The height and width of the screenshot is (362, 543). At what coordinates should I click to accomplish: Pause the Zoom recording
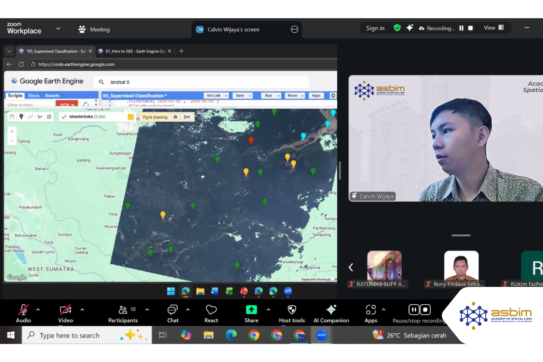click(x=414, y=310)
